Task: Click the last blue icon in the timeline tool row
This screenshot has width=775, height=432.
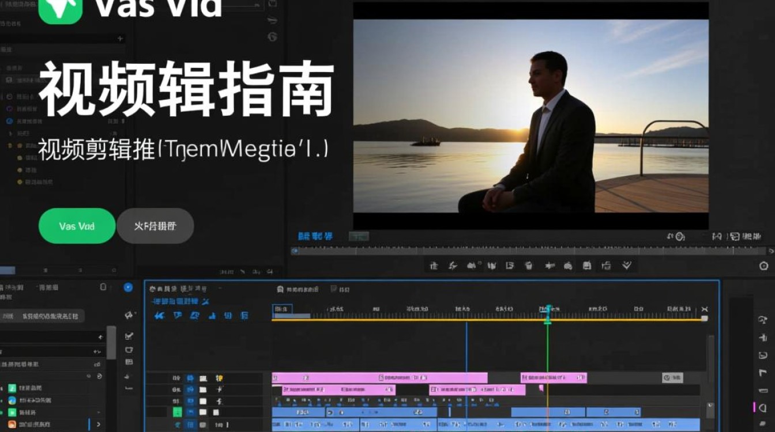Action: click(244, 316)
